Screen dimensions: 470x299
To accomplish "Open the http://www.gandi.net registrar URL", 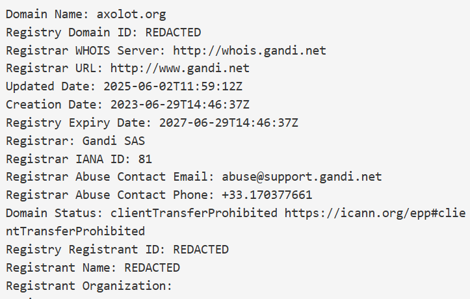I will click(180, 68).
